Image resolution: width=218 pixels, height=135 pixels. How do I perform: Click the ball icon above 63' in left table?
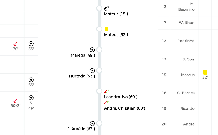pos(31,80)
